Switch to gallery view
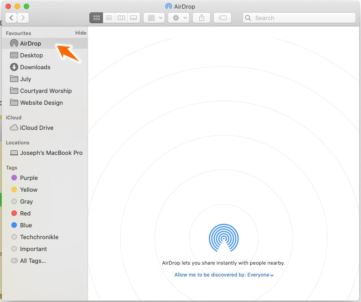361x302 pixels. click(134, 18)
